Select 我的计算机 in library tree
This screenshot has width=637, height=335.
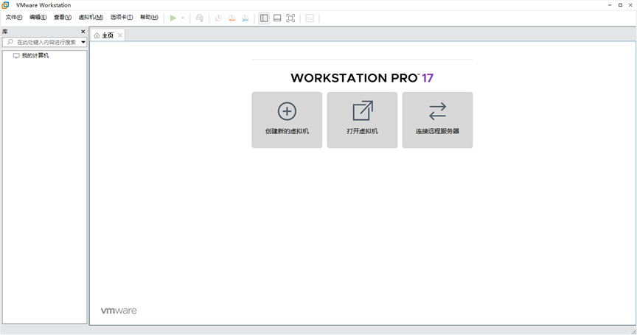click(x=31, y=55)
